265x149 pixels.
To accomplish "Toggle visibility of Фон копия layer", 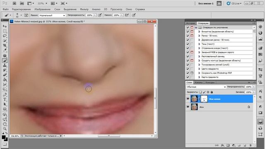I will coord(188,99).
